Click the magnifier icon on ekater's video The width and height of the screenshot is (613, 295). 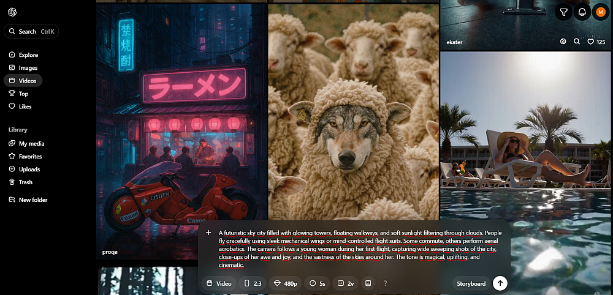577,42
